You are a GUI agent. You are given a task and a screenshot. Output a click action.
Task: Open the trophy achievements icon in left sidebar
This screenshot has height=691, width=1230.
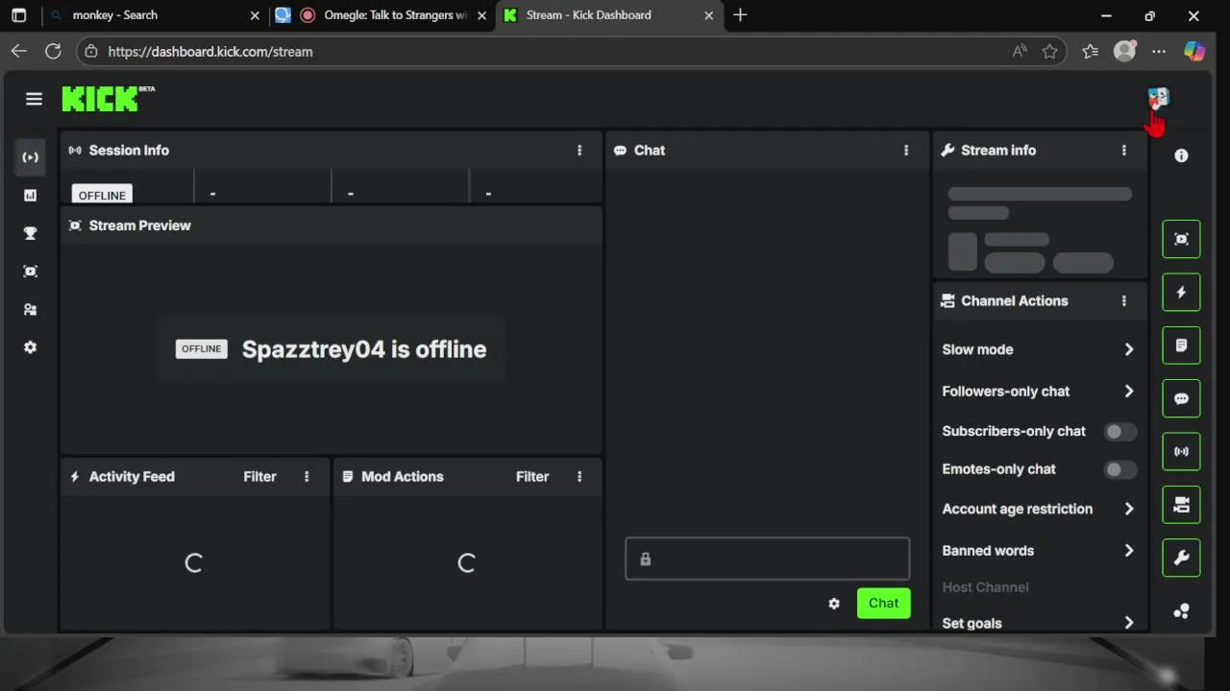coord(30,233)
